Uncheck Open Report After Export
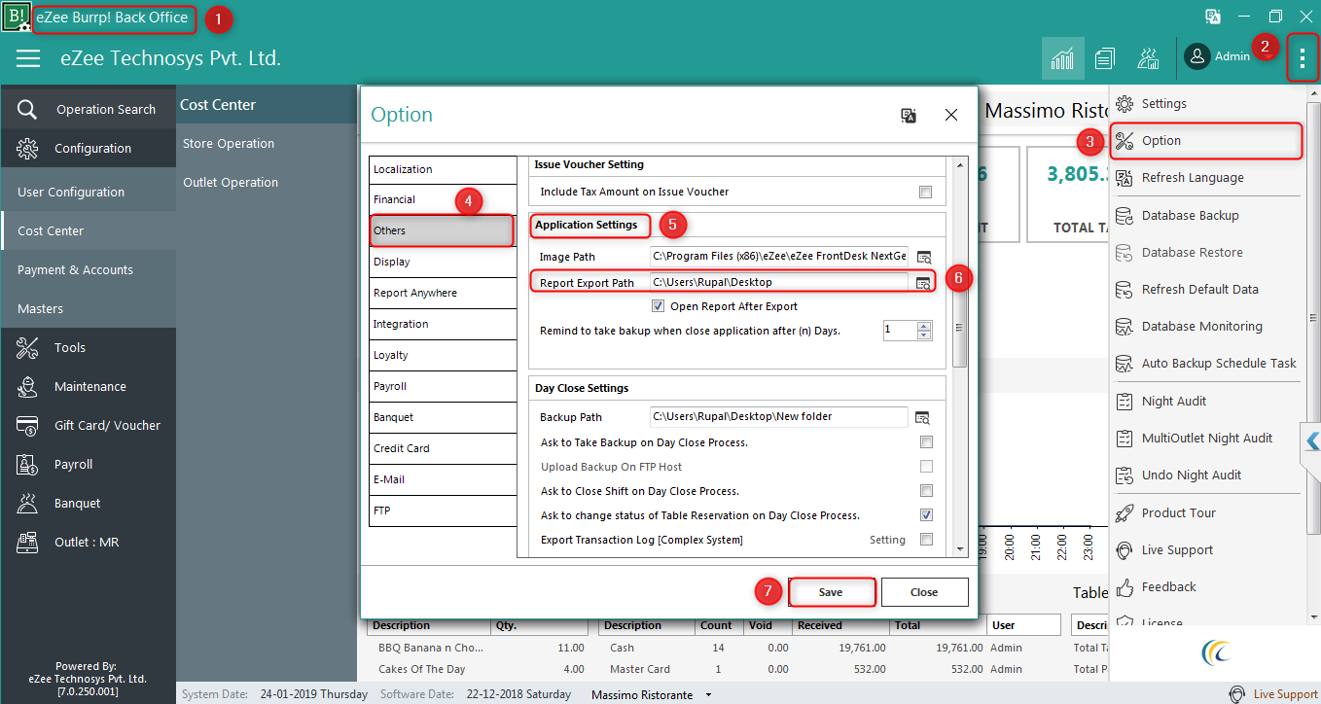 coord(659,306)
